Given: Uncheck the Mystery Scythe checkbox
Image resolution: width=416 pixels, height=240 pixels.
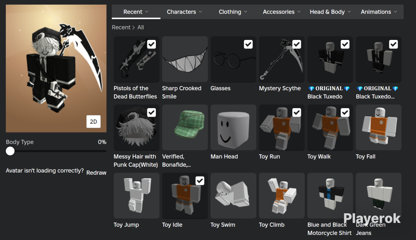Looking at the screenshot, I should (x=297, y=44).
